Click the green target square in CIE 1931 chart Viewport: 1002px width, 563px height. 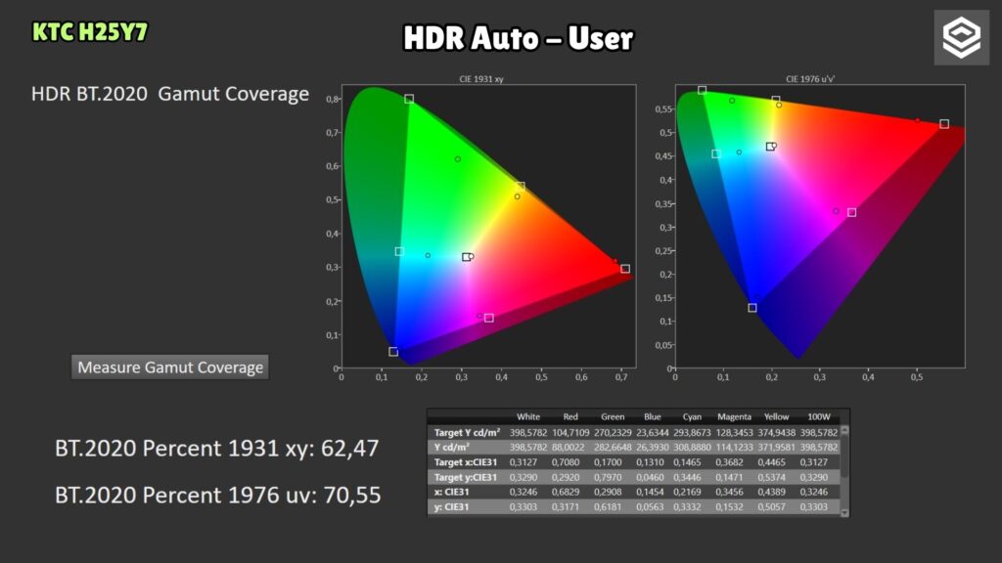pyautogui.click(x=409, y=99)
